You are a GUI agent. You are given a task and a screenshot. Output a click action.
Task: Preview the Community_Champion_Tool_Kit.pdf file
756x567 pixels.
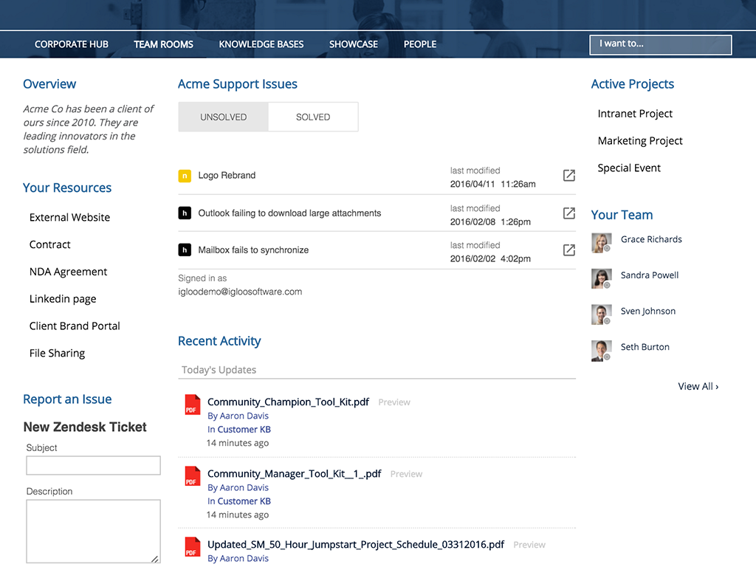[394, 402]
